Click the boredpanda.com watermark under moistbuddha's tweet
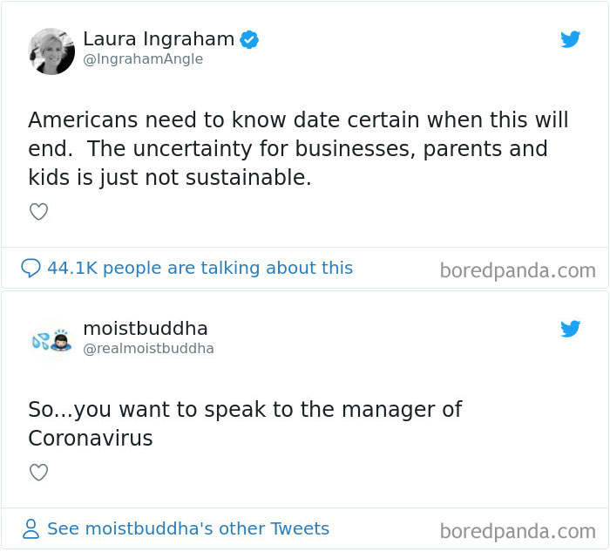The width and height of the screenshot is (610, 552). (x=518, y=531)
